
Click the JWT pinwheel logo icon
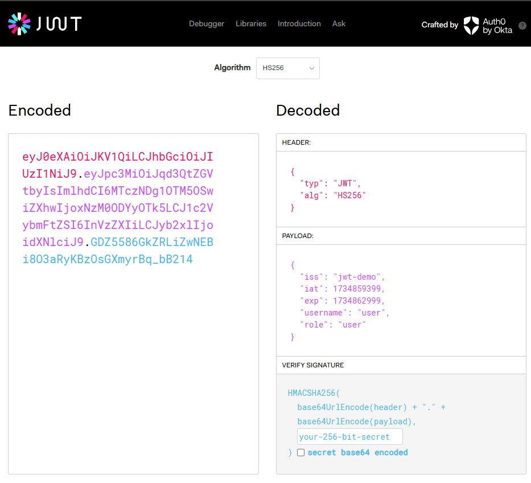(x=19, y=24)
